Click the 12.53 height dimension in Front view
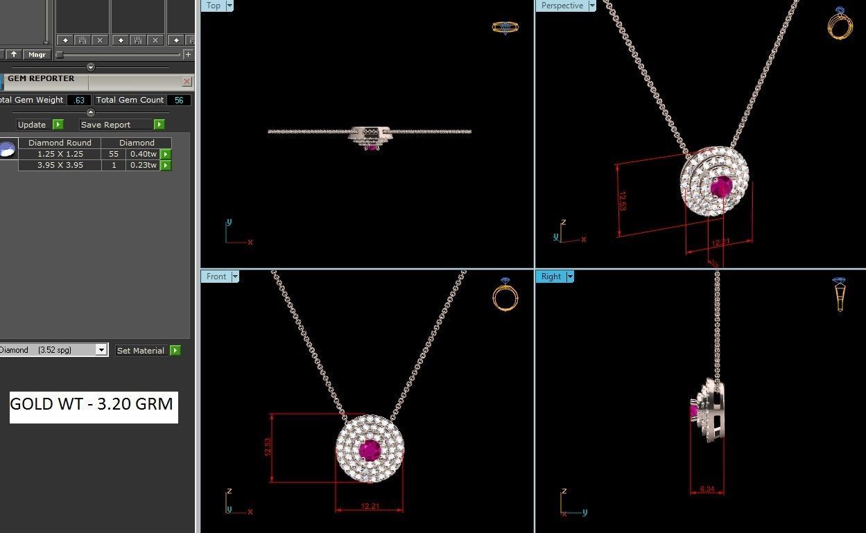The image size is (866, 533). click(x=268, y=447)
